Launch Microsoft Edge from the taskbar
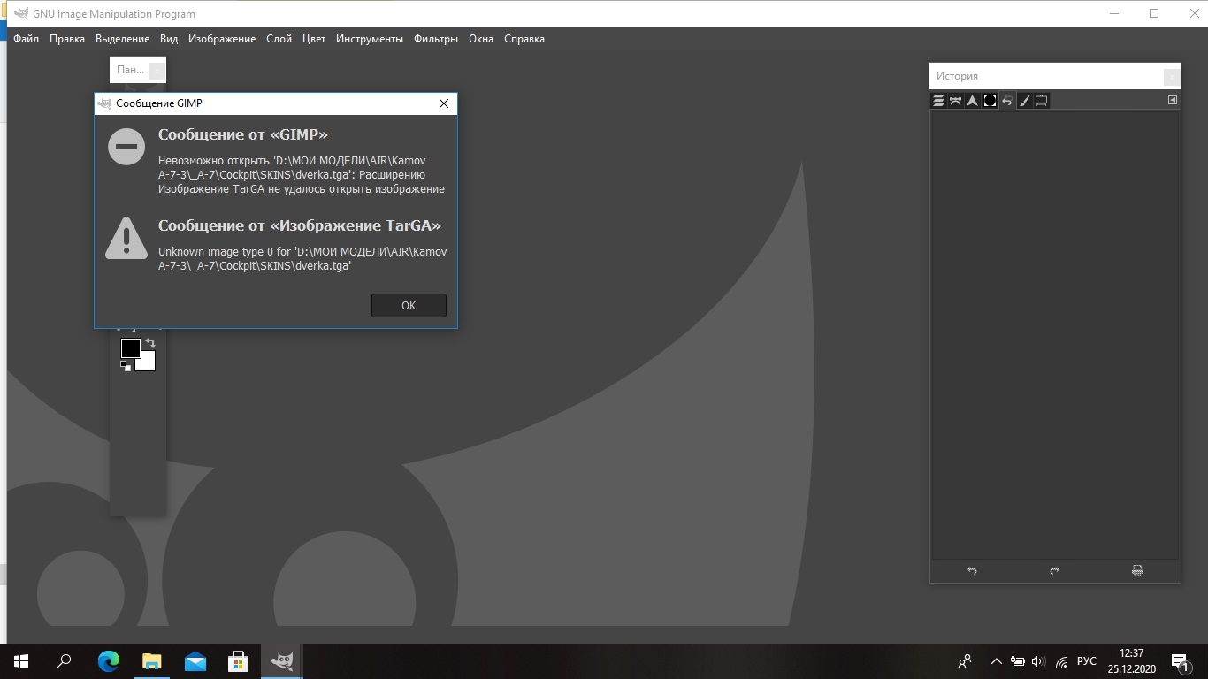The width and height of the screenshot is (1208, 679). [109, 661]
